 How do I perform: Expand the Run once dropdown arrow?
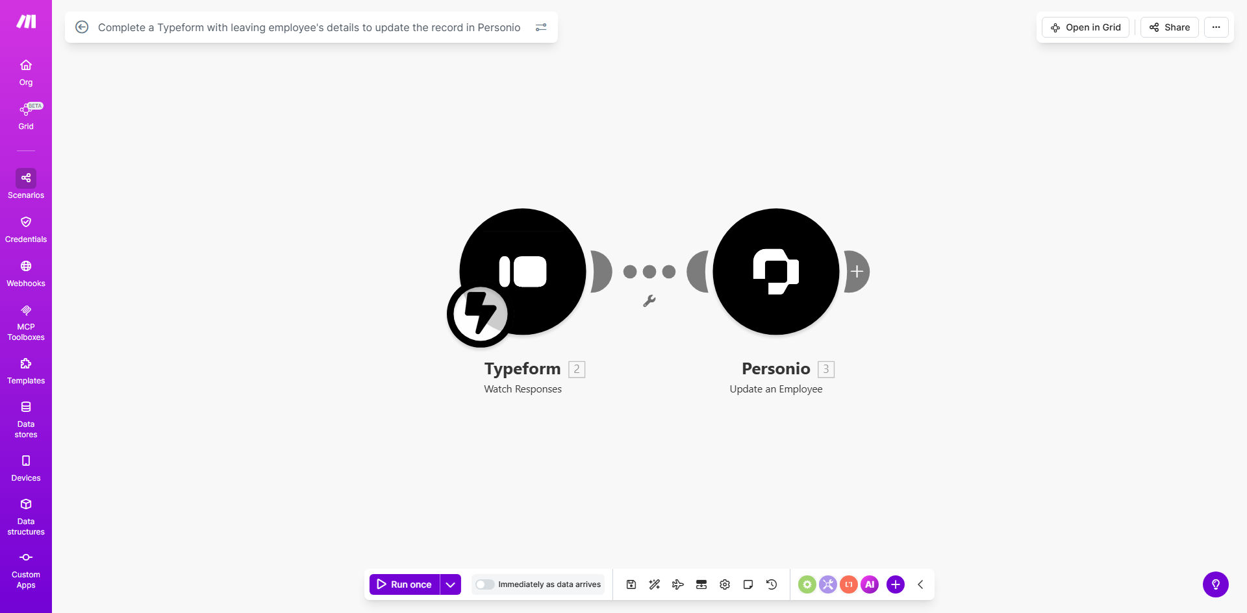coord(450,584)
